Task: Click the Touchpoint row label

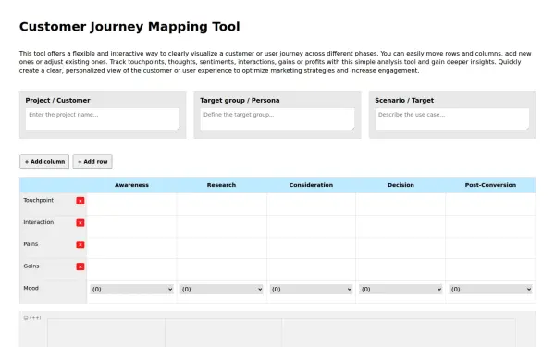Action: 39,200
